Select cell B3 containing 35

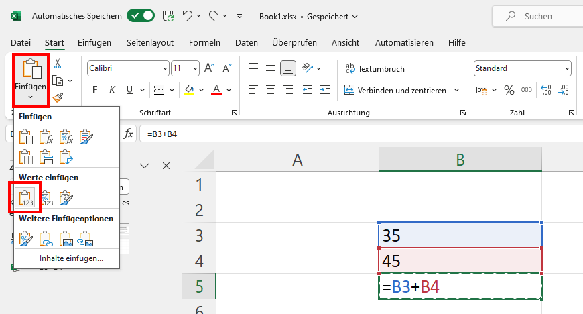coord(460,235)
